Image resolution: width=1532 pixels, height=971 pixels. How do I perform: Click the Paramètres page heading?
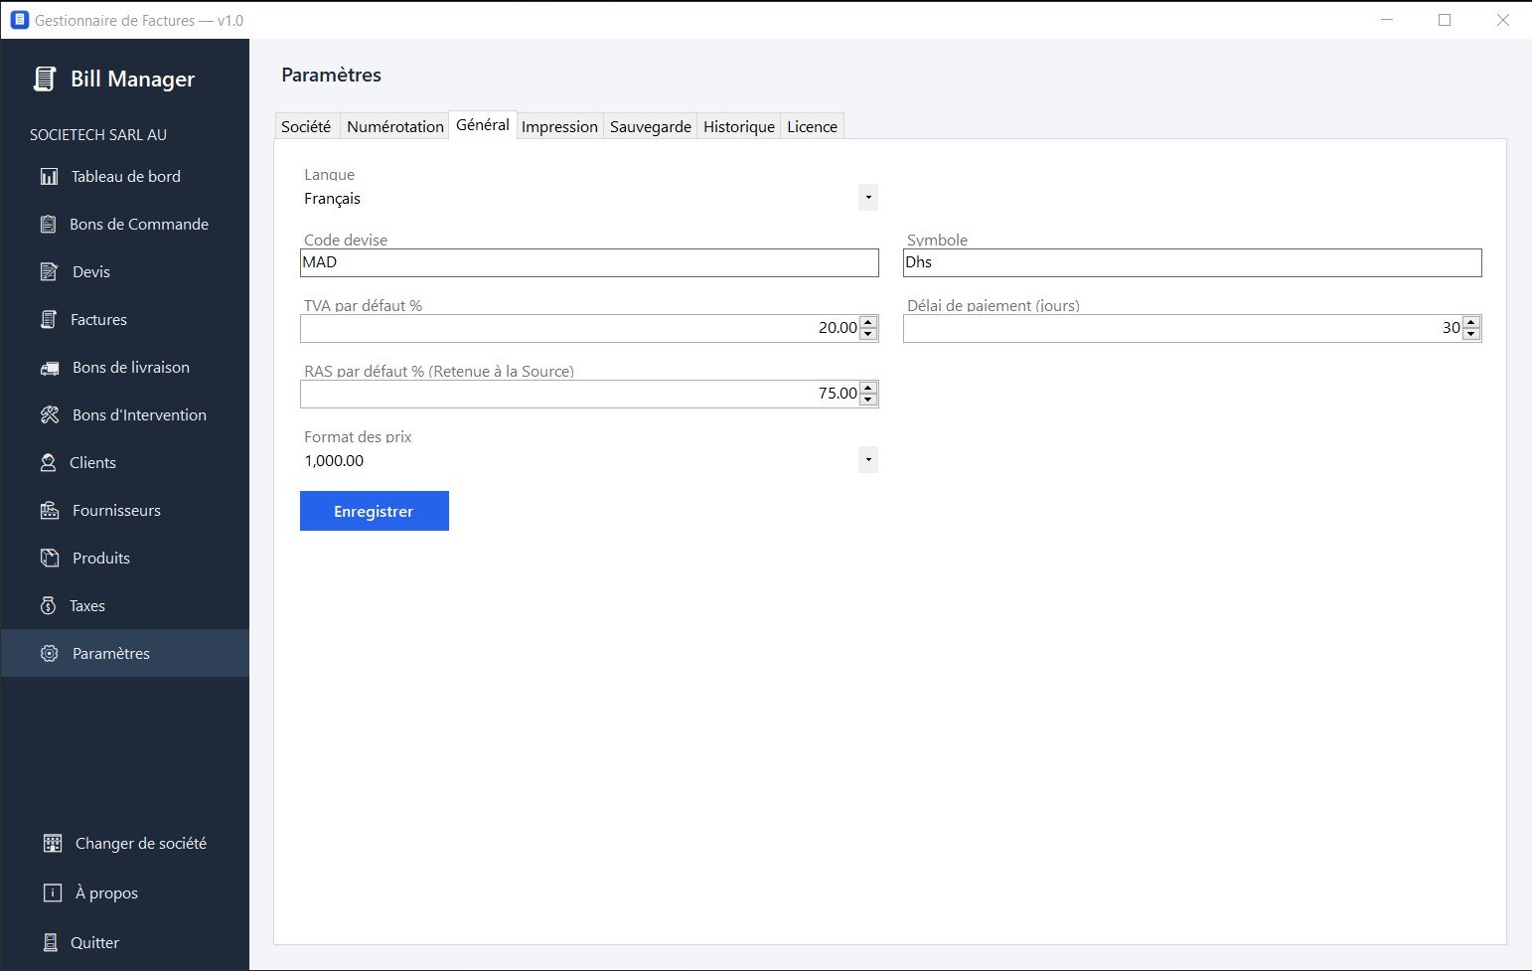click(332, 75)
